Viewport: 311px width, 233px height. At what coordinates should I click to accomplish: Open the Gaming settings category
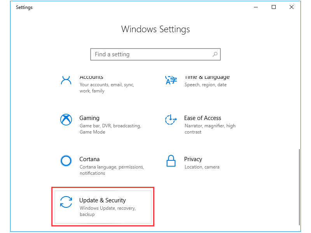pos(89,118)
